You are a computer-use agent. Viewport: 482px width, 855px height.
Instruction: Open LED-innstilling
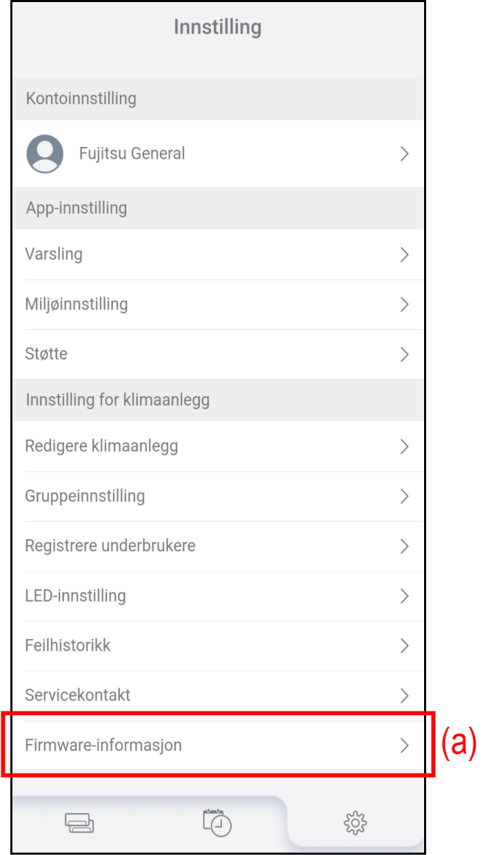[x=75, y=596]
